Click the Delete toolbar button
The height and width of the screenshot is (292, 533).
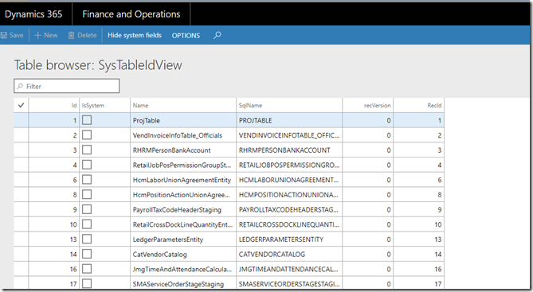click(82, 35)
